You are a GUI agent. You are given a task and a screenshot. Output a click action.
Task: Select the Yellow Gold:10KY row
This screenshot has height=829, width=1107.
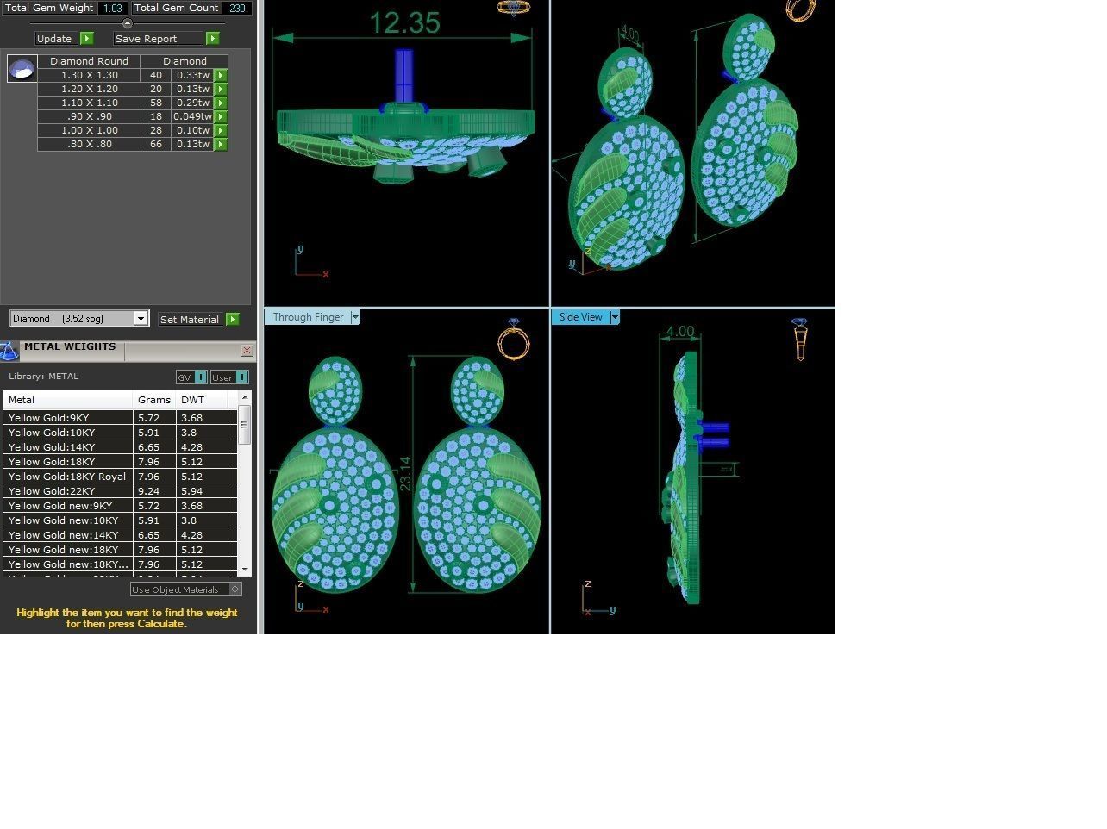(x=121, y=433)
